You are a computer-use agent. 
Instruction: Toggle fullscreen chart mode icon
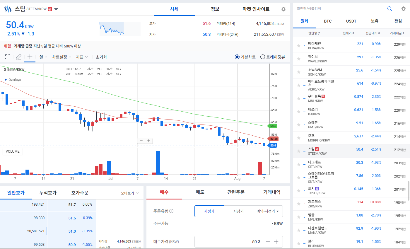(8, 57)
